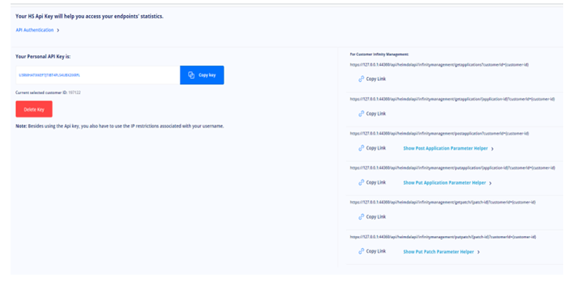Click link icon under putapplication URL

[x=361, y=182]
